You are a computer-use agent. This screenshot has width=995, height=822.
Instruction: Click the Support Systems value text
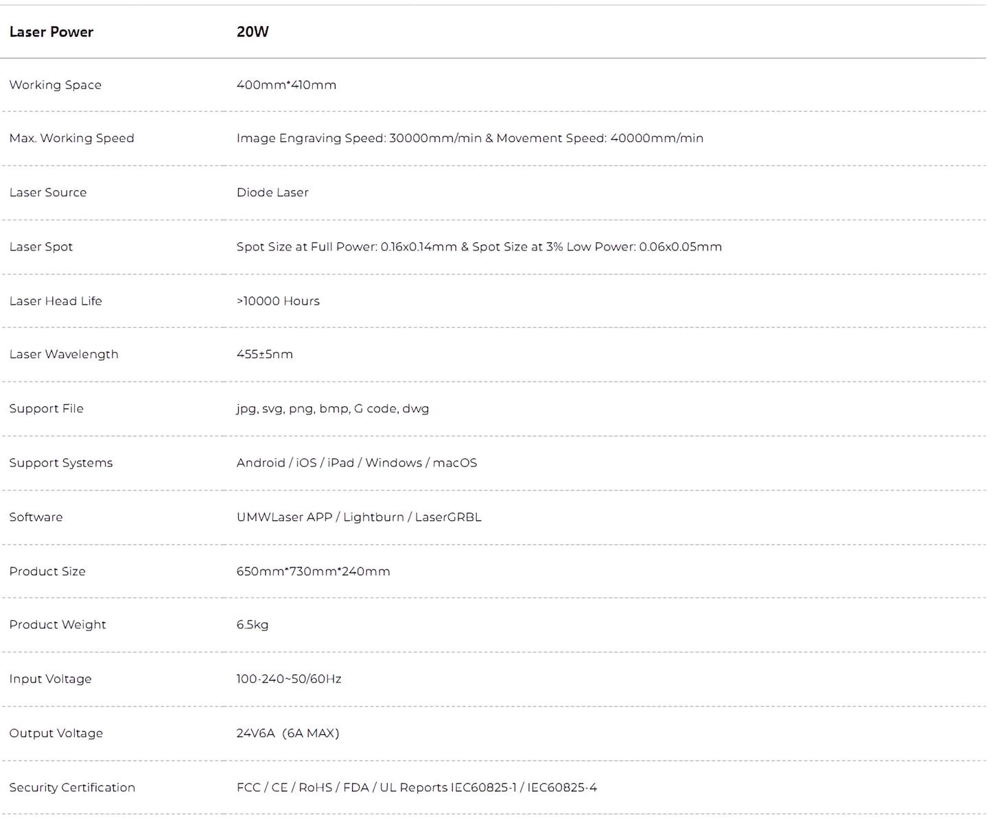click(357, 462)
